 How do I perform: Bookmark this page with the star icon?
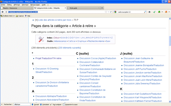[106, 12]
